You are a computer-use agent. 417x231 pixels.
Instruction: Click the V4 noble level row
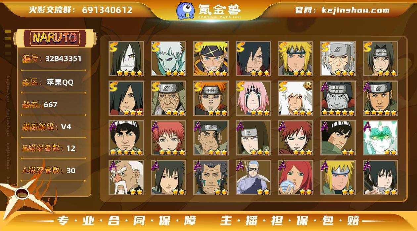(x=47, y=127)
